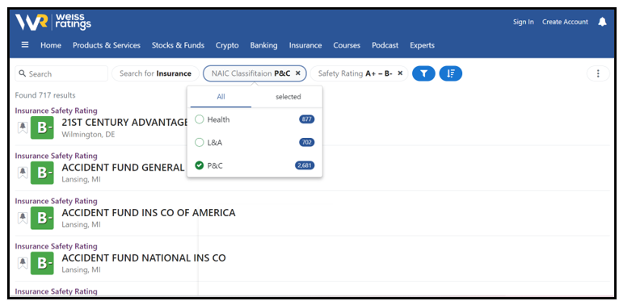Open ACCIDENT FUND INS CO OF AMERICA listing

(x=149, y=212)
